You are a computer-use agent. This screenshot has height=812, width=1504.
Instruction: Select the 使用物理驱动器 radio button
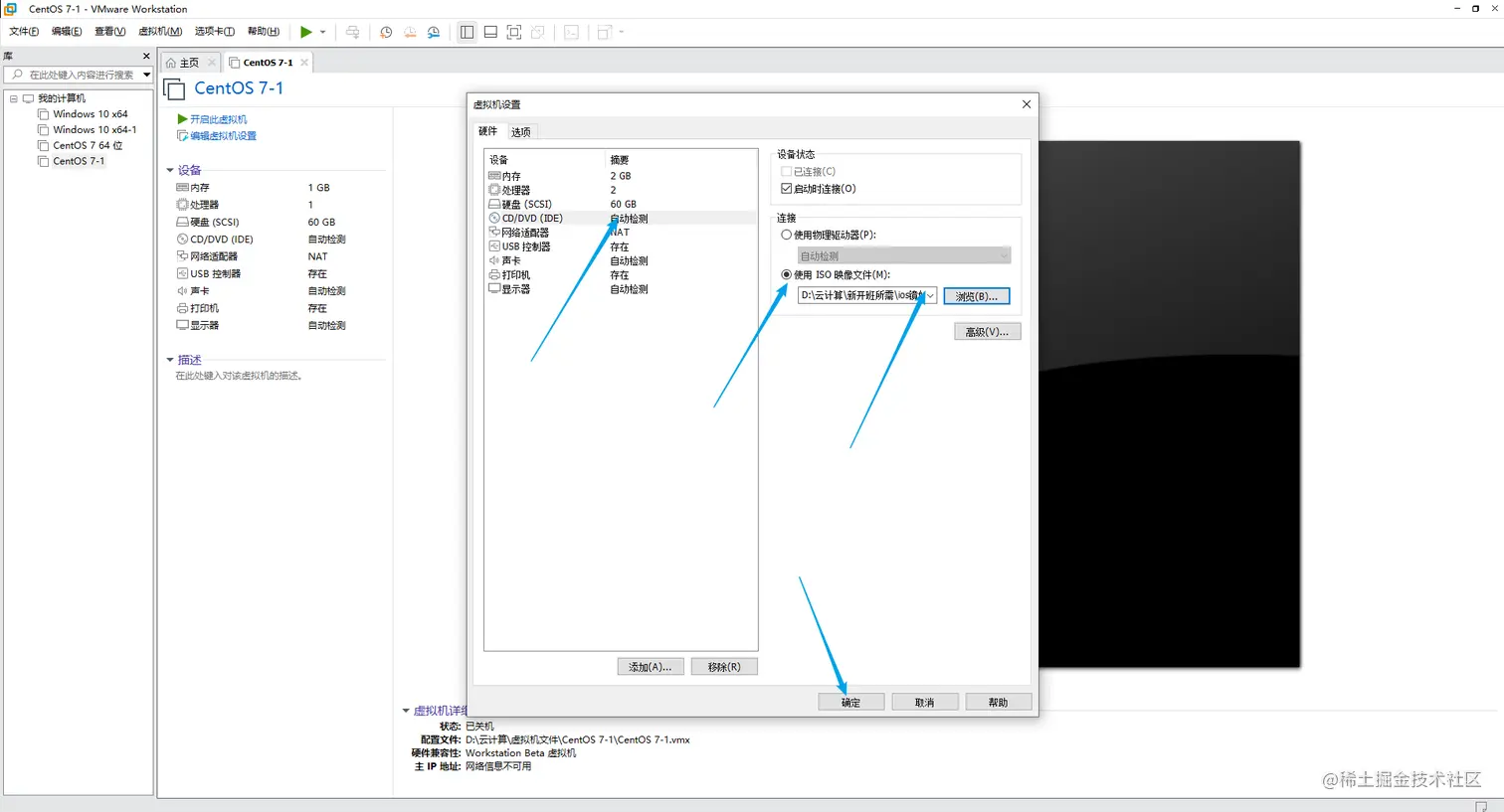(787, 236)
